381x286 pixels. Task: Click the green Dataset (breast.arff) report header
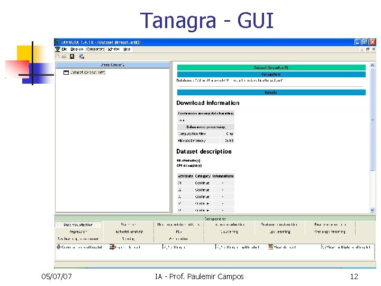(x=271, y=68)
